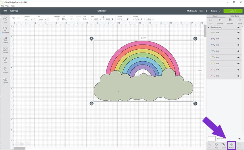
Task: Click the Height size input field
Action: click(x=108, y=19)
